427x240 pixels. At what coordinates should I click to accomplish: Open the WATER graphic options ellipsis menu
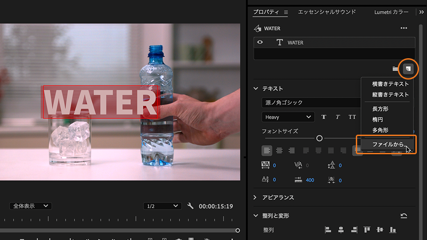(404, 28)
